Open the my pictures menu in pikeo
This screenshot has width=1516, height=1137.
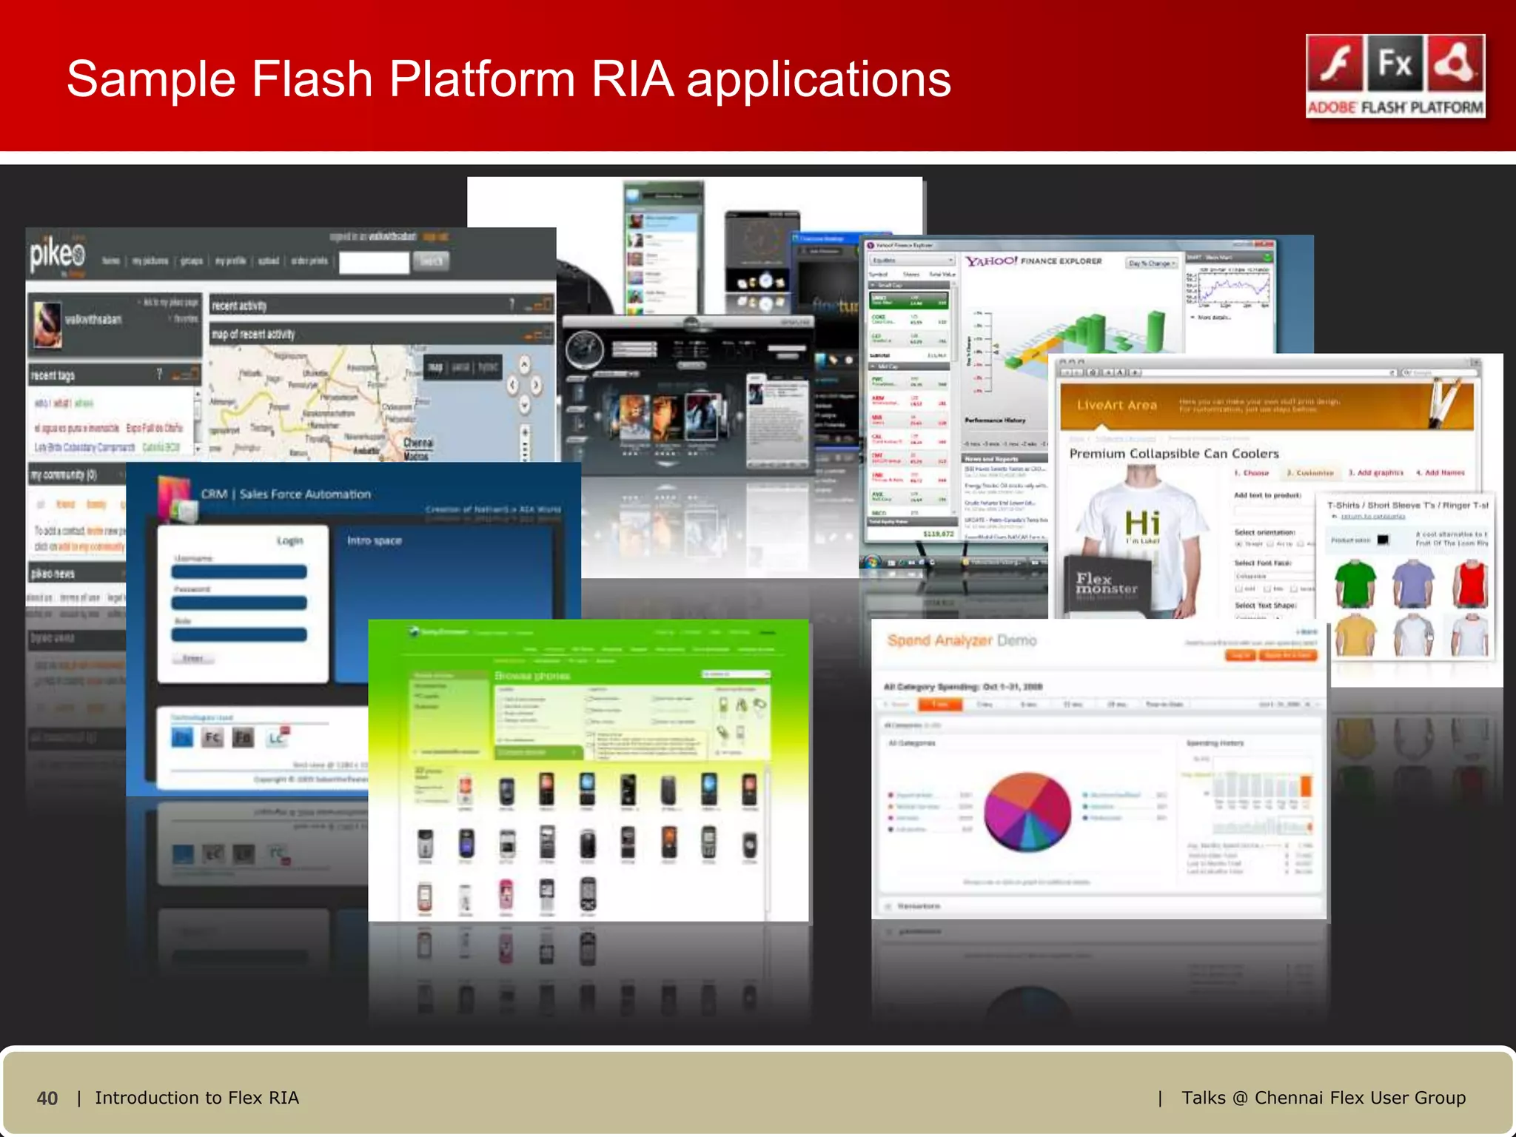click(150, 261)
